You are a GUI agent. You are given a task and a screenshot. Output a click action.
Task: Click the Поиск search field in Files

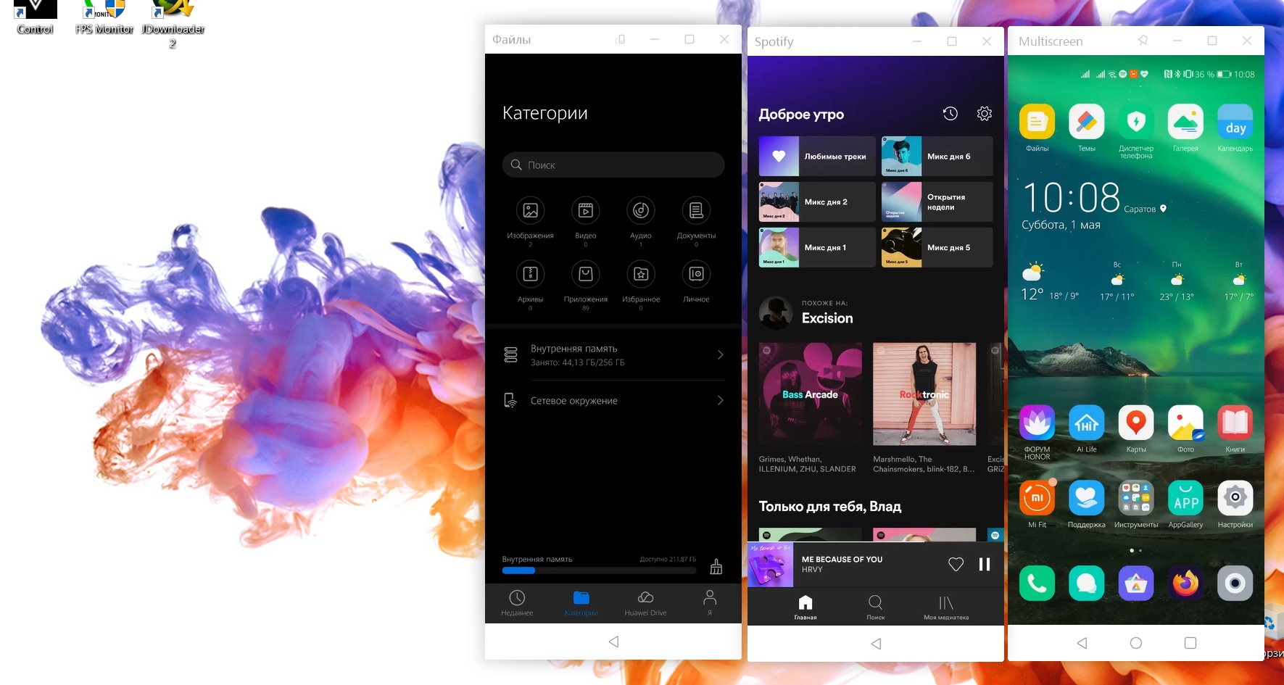click(x=613, y=165)
